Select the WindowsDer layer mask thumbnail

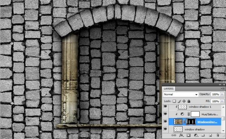pos(191,122)
